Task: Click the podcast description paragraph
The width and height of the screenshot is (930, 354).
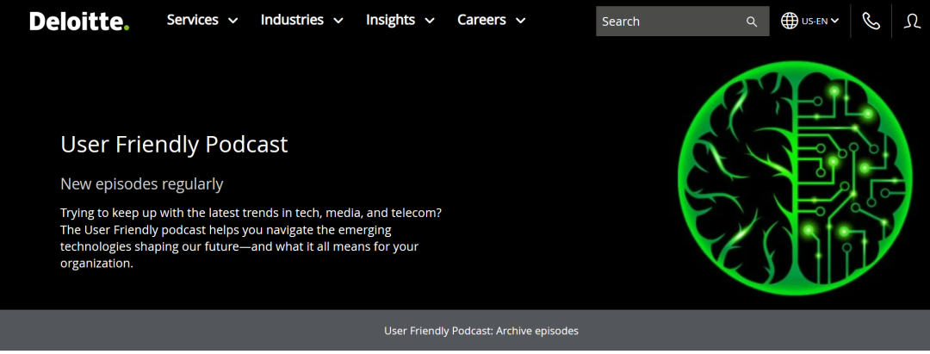Action: point(251,237)
